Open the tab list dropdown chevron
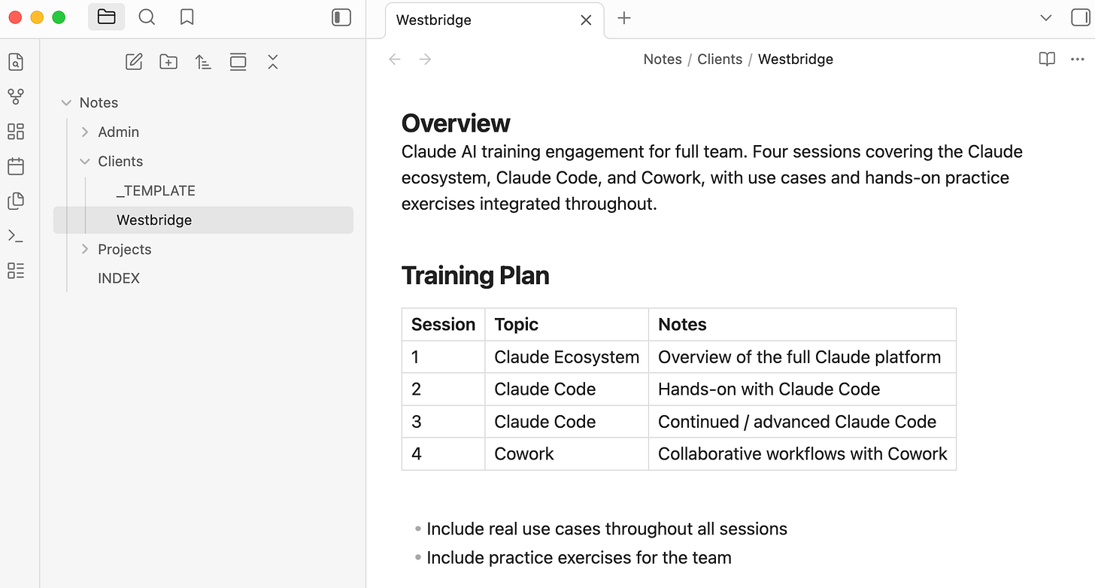The width and height of the screenshot is (1095, 588). pos(1045,18)
